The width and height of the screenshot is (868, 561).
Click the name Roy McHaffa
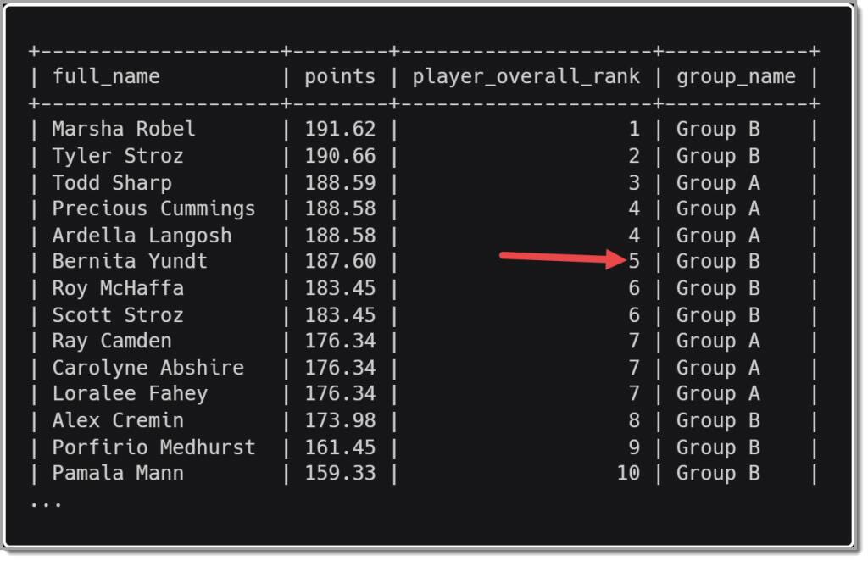[x=117, y=288]
